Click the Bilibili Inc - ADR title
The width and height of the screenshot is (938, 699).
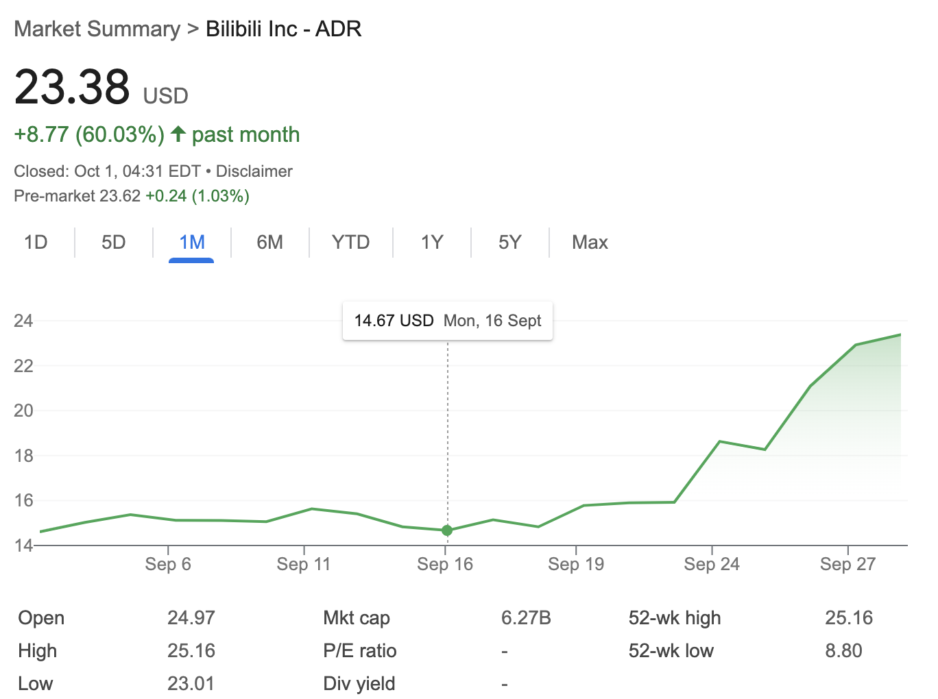point(284,29)
